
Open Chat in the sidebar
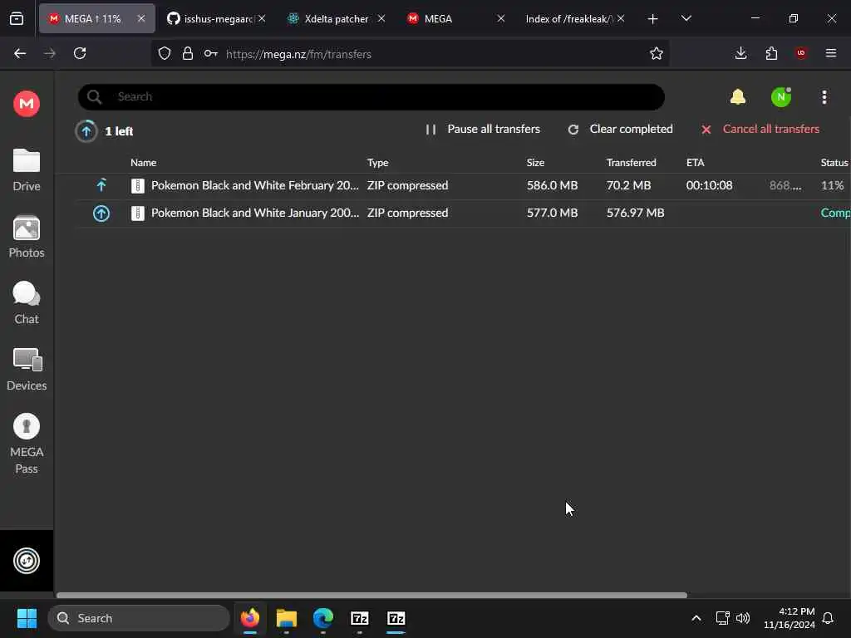[x=27, y=303]
